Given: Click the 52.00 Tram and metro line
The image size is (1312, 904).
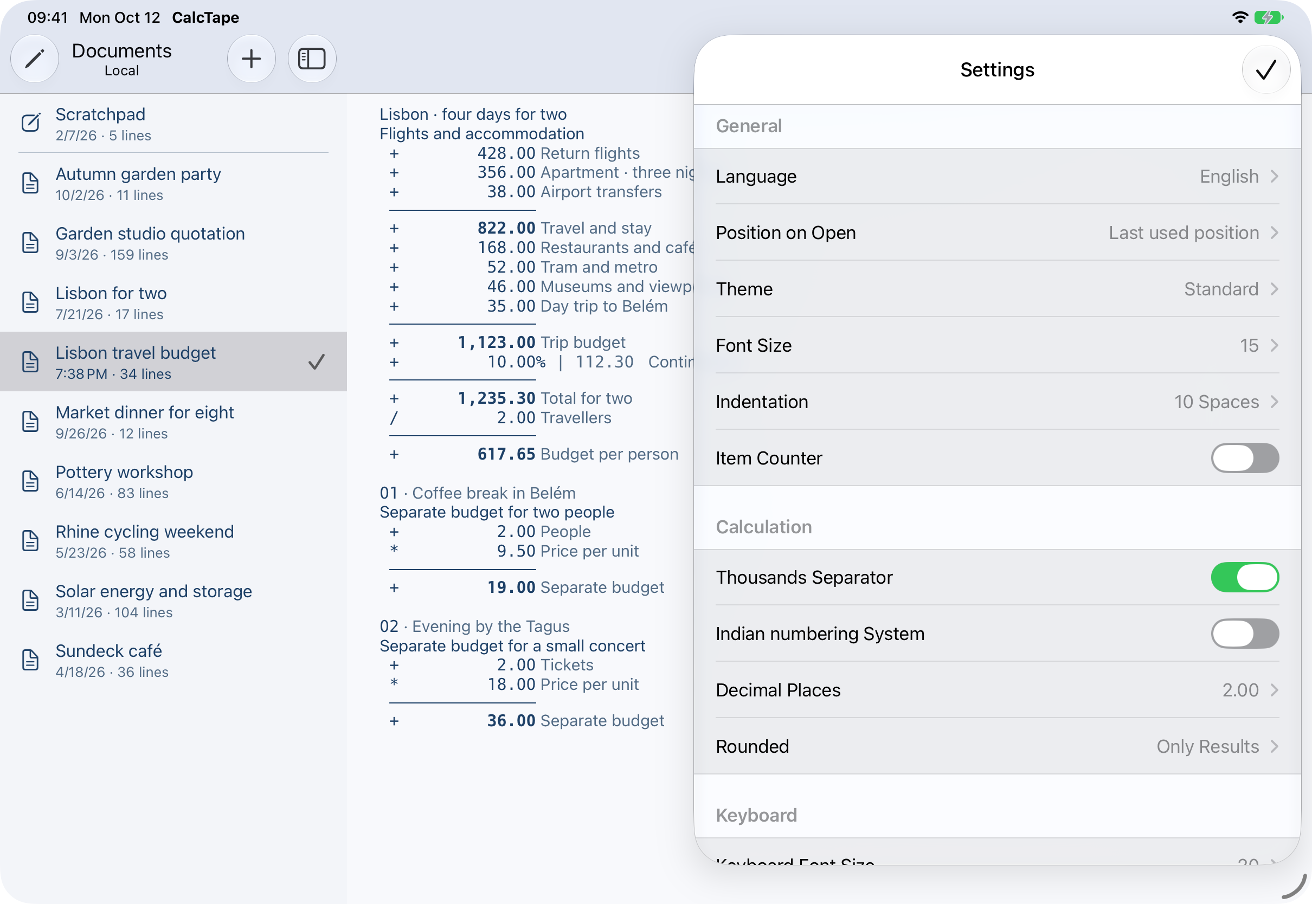Looking at the screenshot, I should click(523, 267).
